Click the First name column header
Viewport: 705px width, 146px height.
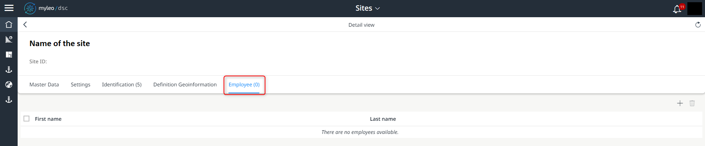pyautogui.click(x=48, y=119)
